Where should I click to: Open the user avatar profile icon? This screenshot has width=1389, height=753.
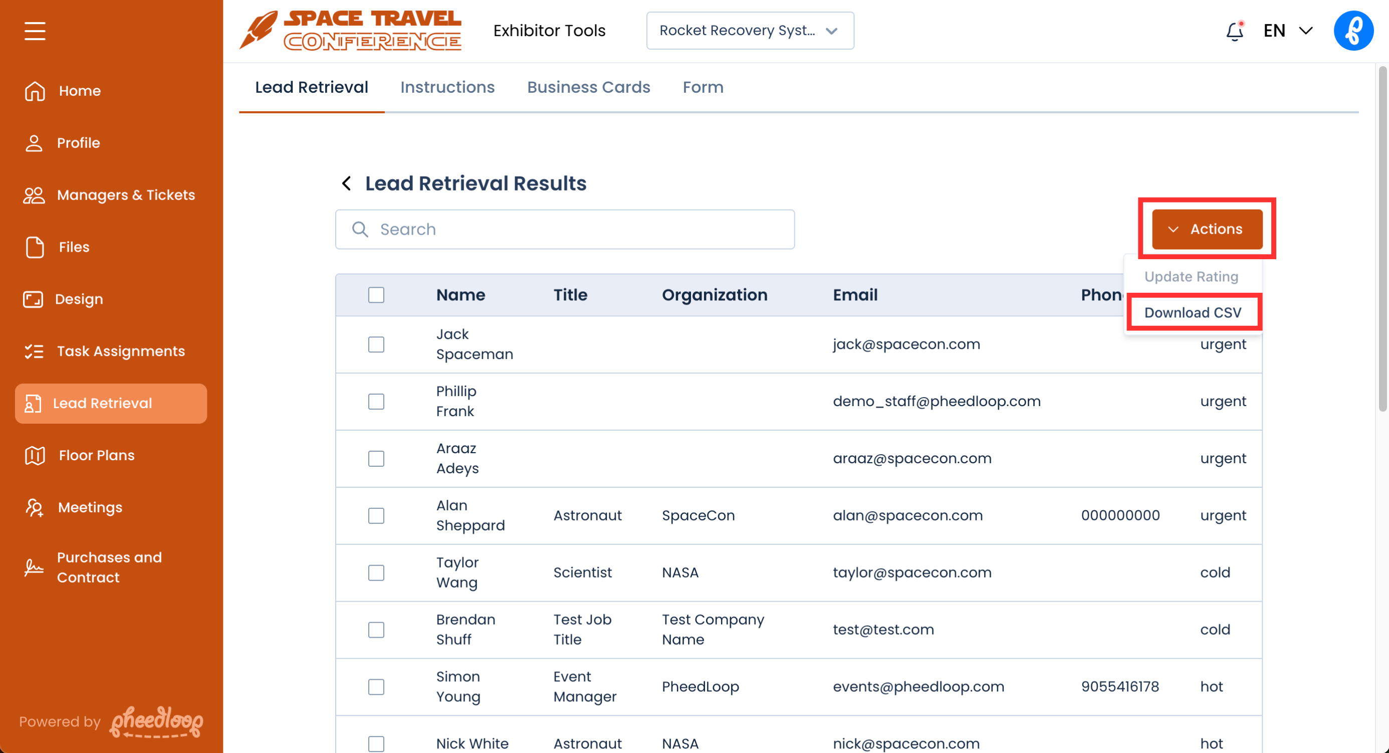[x=1353, y=31]
